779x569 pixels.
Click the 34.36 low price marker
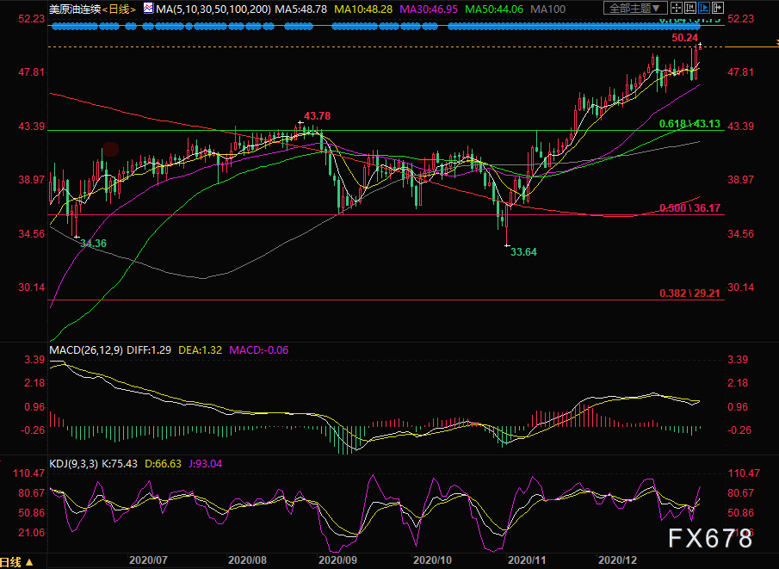click(x=93, y=244)
